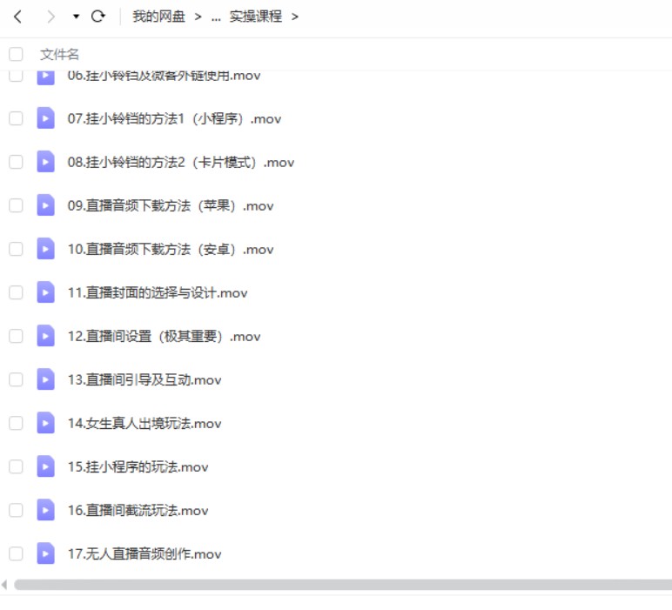The image size is (672, 610).
Task: Tick checkbox for 11.直播封面的选择与设计
Action: point(16,292)
